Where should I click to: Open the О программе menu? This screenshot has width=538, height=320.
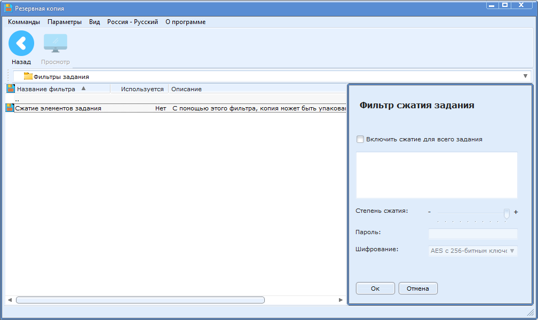(185, 22)
